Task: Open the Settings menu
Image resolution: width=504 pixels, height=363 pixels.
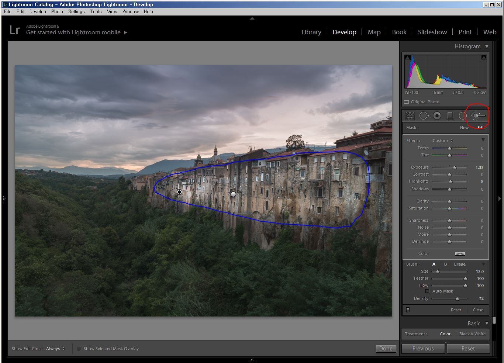Action: pos(76,11)
